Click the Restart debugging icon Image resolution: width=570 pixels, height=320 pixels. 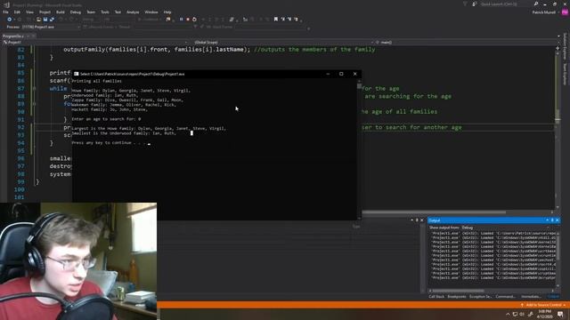(194, 20)
